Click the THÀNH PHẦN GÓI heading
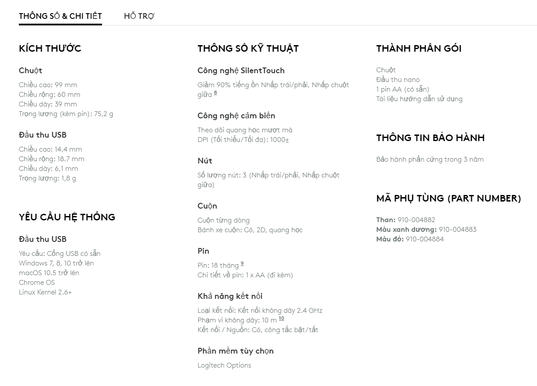 tap(418, 48)
